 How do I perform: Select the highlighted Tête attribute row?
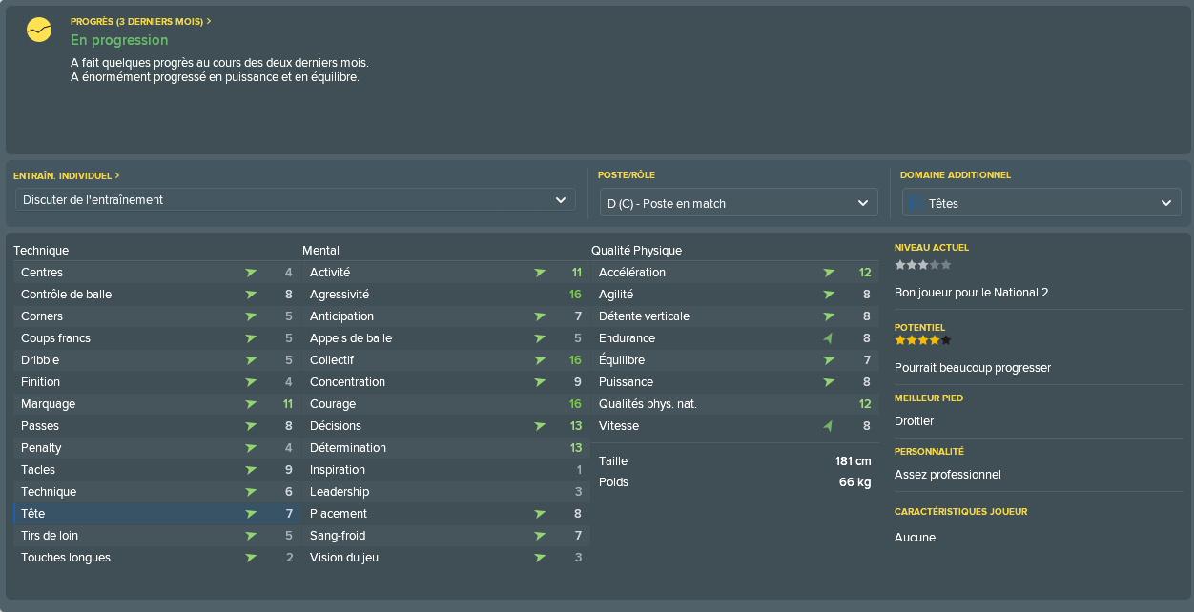pos(156,514)
